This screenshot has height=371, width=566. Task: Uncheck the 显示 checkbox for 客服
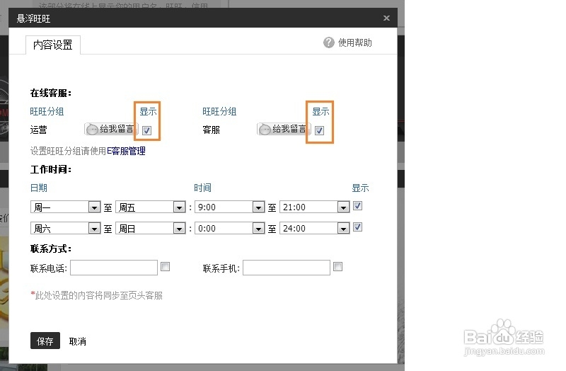point(319,130)
